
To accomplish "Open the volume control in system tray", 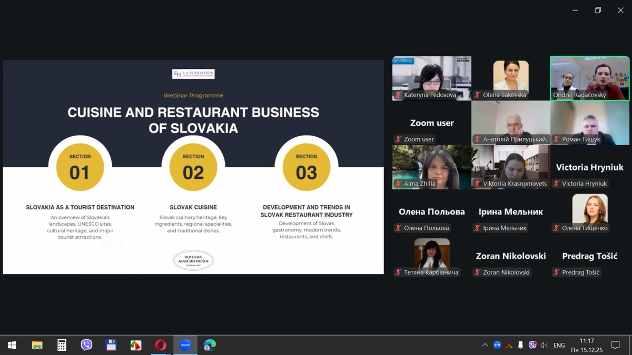I will [544, 345].
